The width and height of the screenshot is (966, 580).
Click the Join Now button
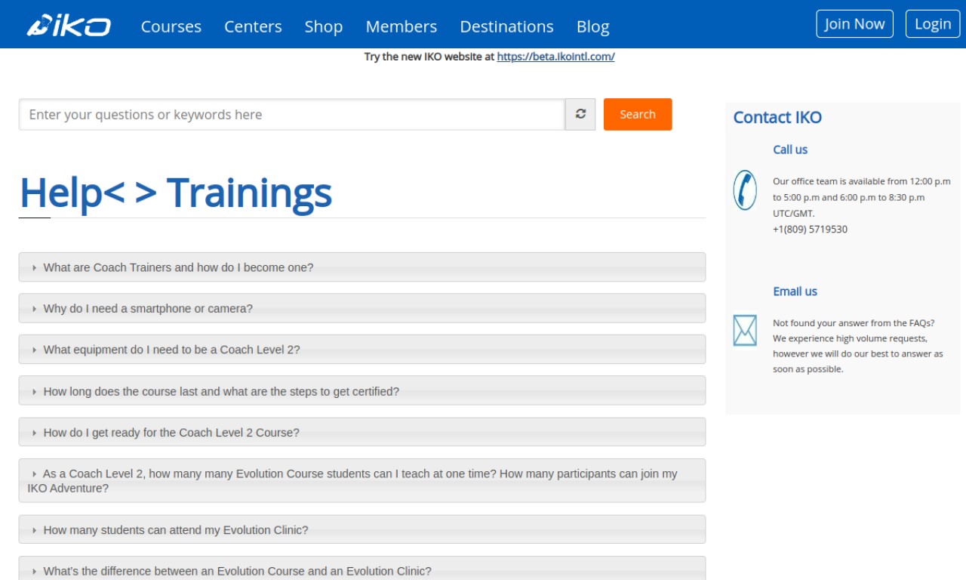(854, 24)
